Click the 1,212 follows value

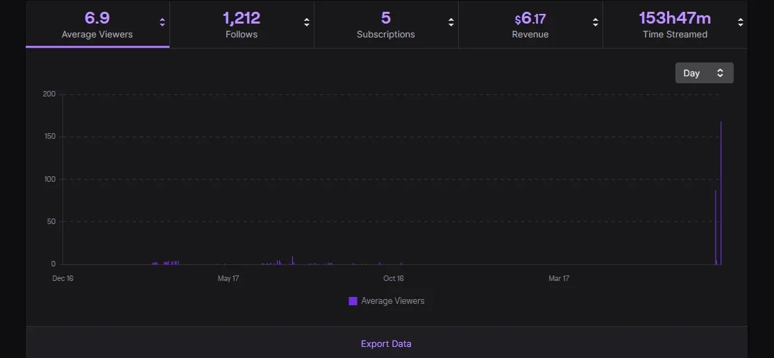point(242,18)
